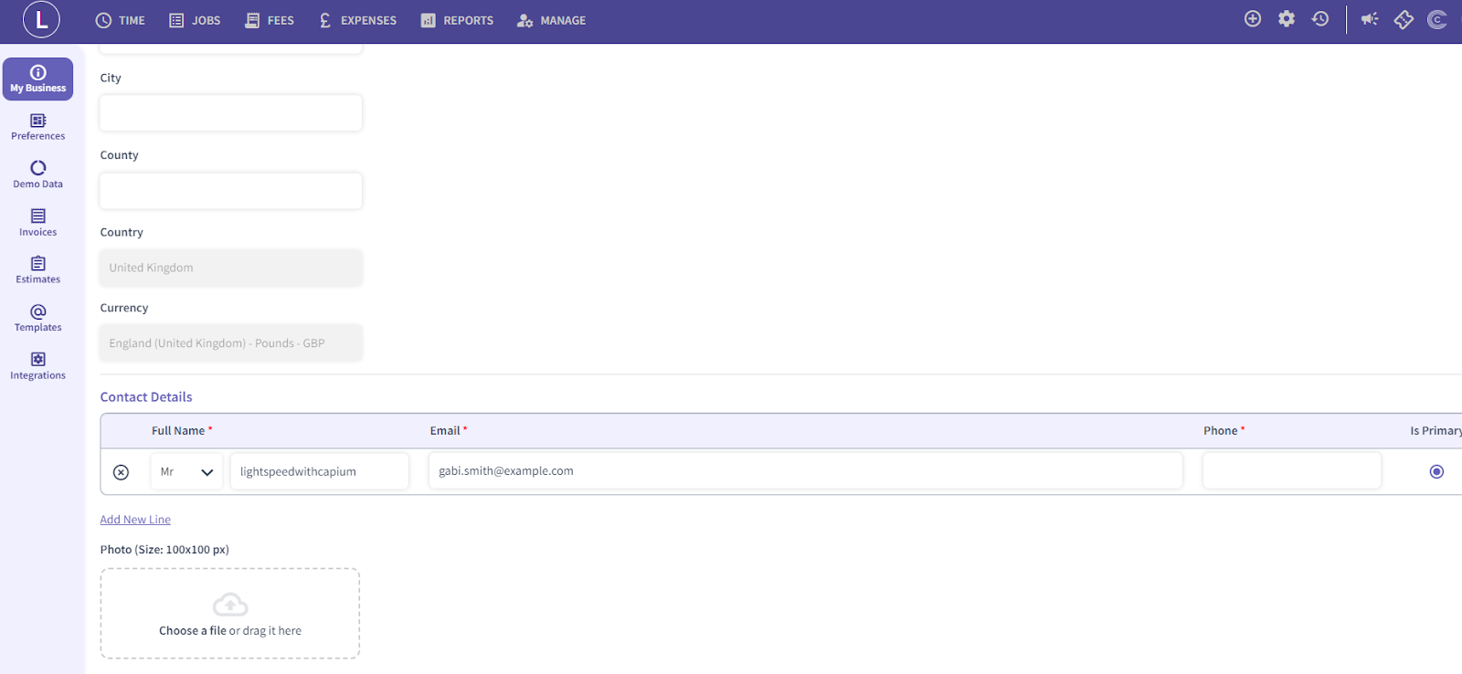Screen dimensions: 1462x674
Task: Open the history clock icon
Action: [x=1320, y=18]
